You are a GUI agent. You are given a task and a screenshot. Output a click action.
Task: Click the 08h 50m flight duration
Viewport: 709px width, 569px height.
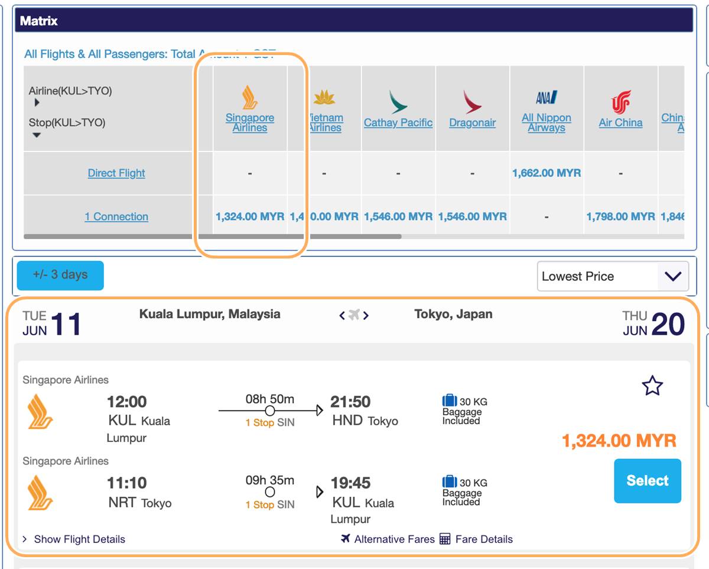[270, 399]
